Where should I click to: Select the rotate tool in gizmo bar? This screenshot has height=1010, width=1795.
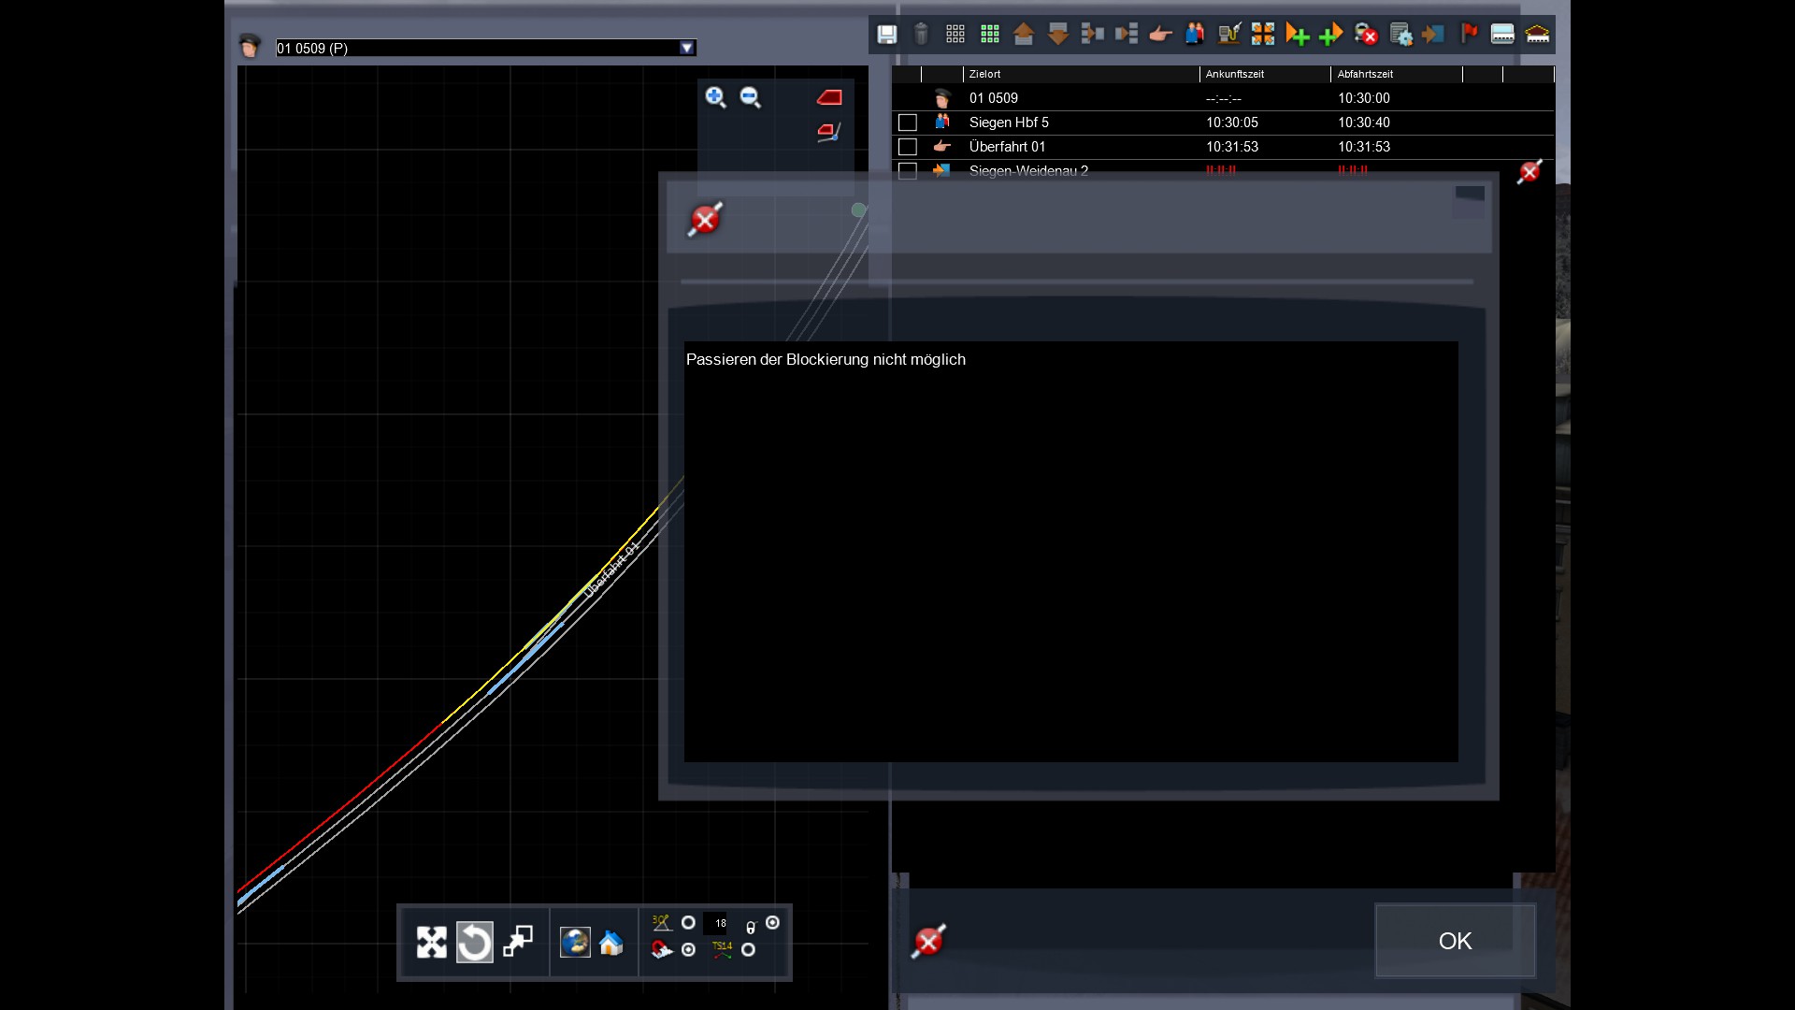point(474,942)
